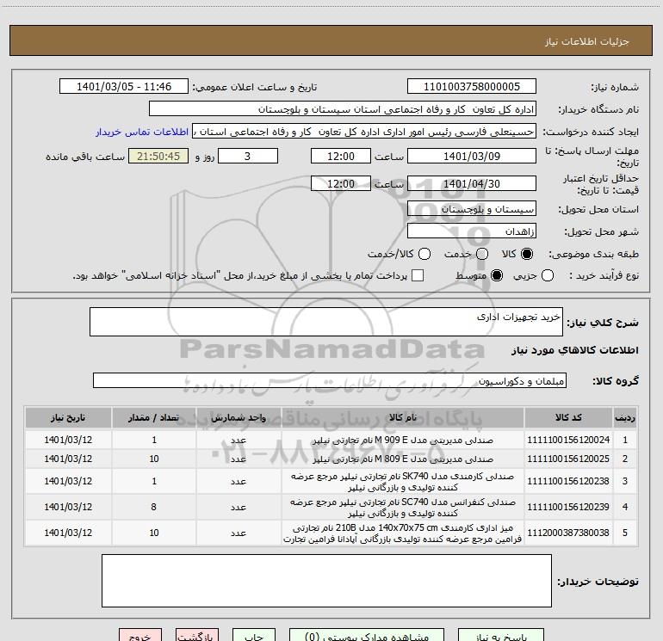663x641 pixels.
Task: Click the شرح کلی نیاز text area
Action: (326, 322)
